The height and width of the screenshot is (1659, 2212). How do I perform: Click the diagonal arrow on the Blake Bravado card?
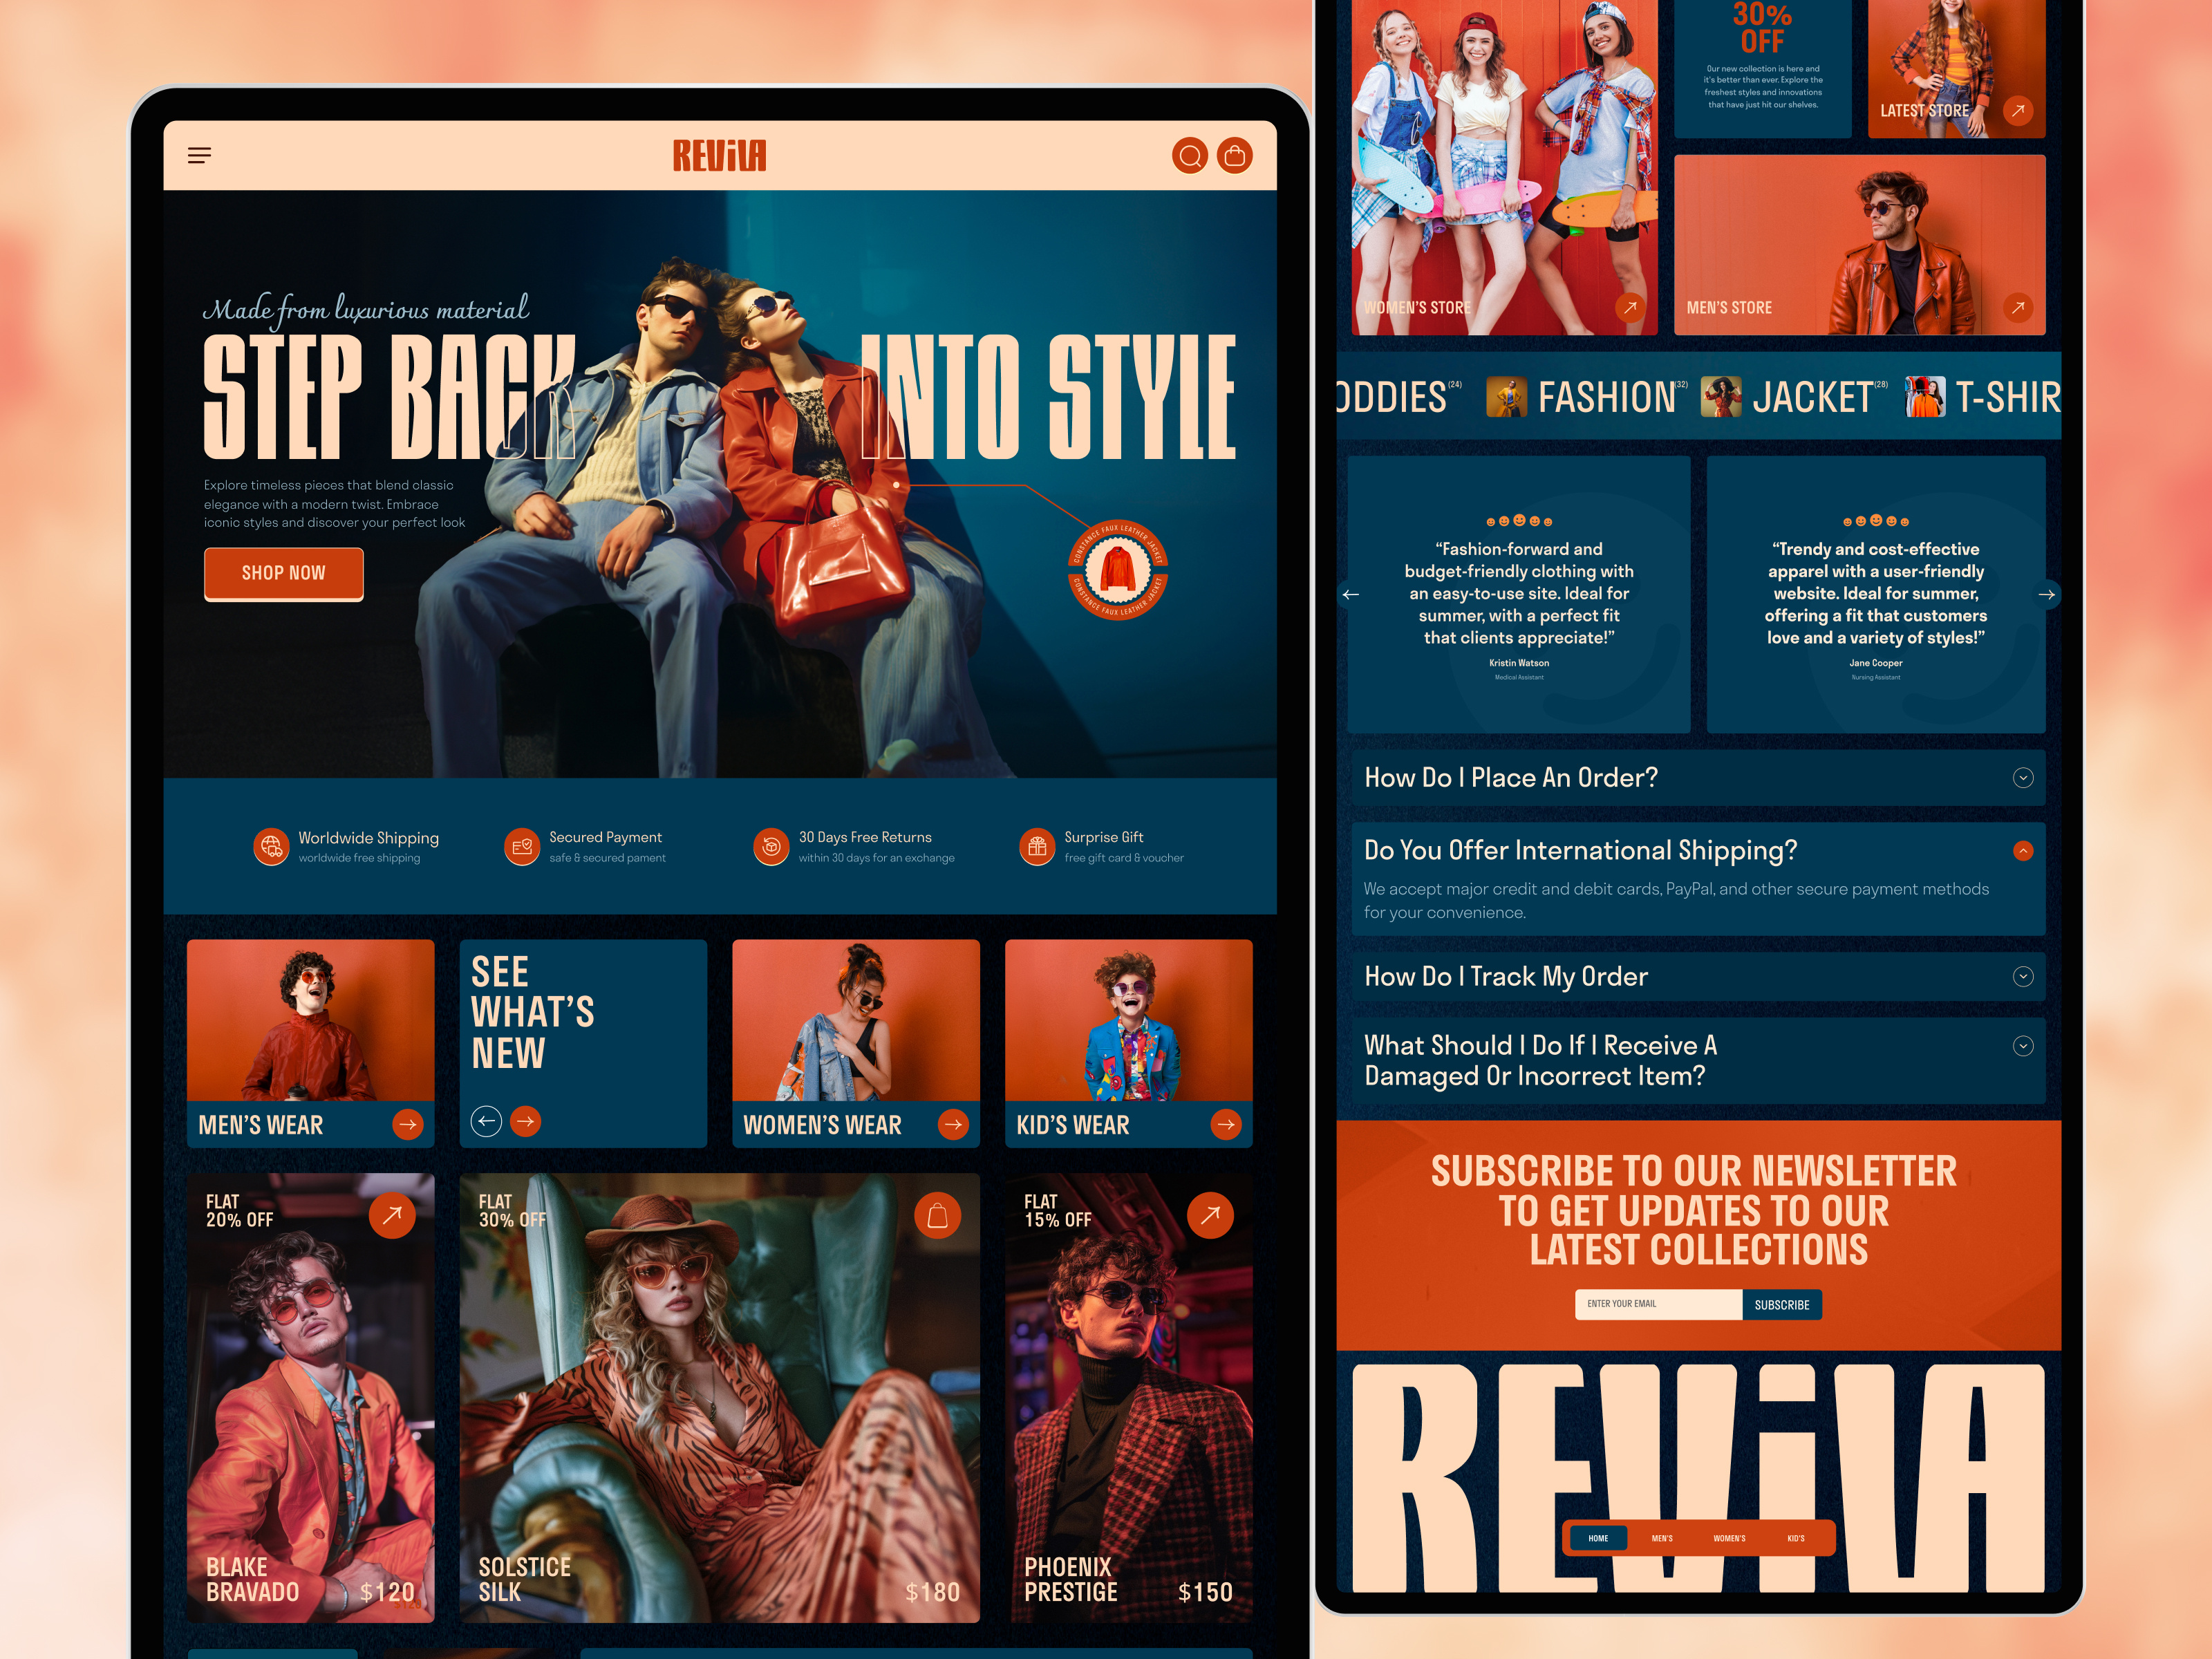tap(393, 1215)
